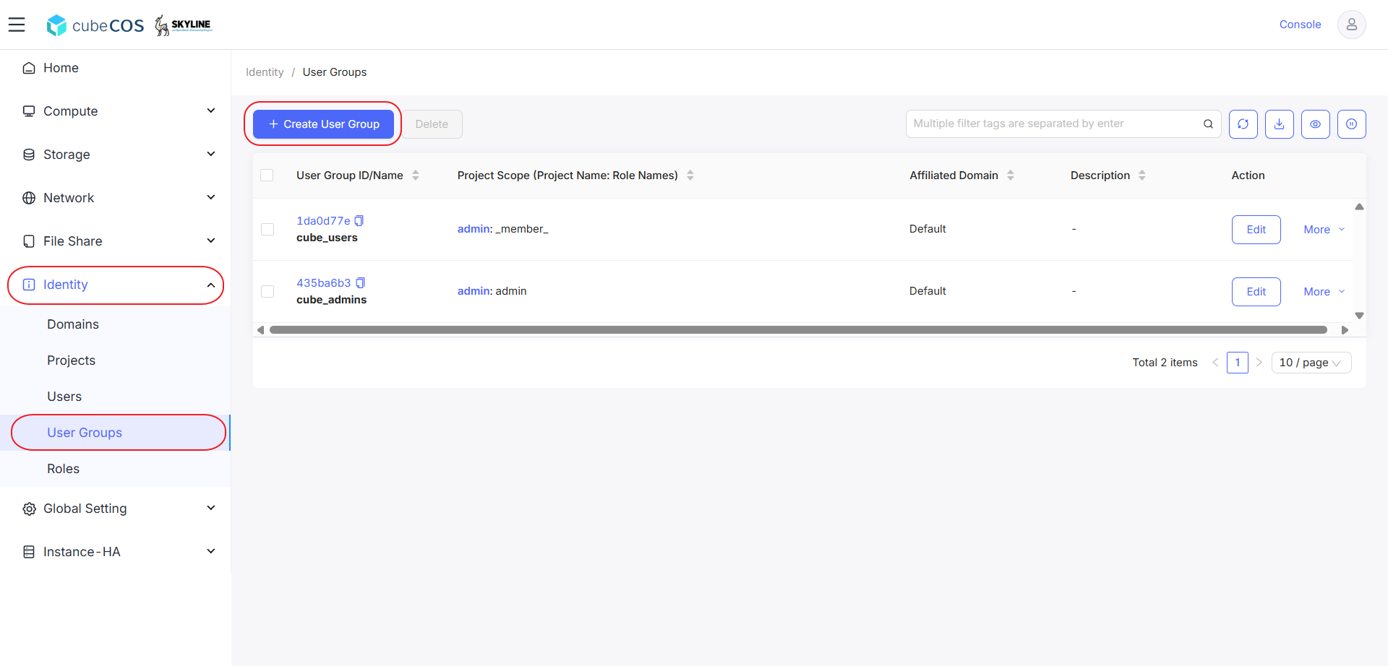Screen dimensions: 1388x666
Task: Click the Network globe icon
Action: tap(29, 198)
